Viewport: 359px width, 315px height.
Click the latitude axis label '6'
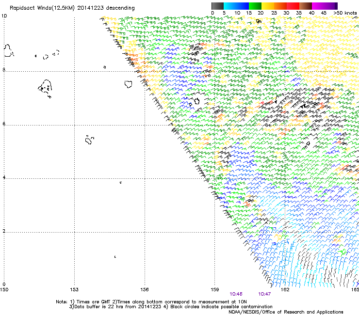(4, 124)
